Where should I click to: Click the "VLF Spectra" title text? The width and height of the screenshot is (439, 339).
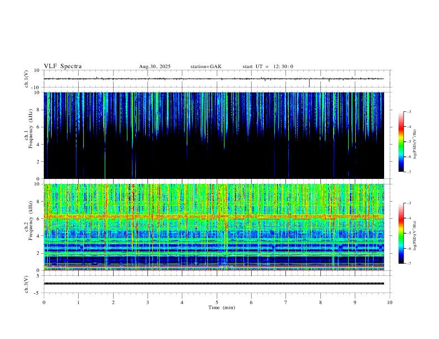pos(63,66)
